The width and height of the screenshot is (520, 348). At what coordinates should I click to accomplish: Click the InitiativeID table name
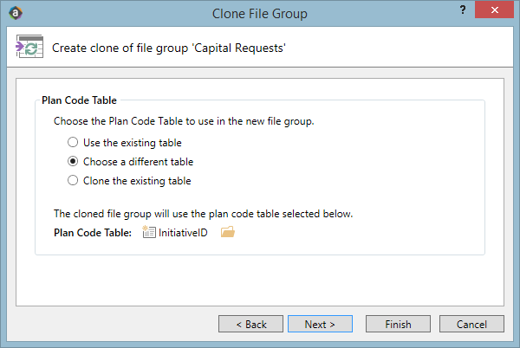(183, 233)
